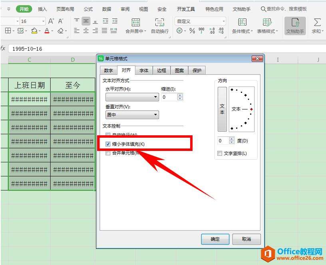Click the Increase Decimal icon
The image size is (326, 265).
click(212, 30)
